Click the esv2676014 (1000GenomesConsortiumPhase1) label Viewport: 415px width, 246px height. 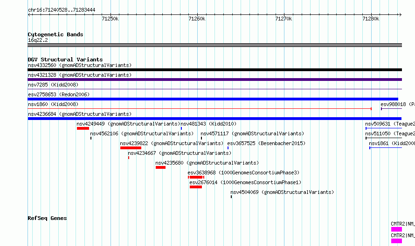245,182
